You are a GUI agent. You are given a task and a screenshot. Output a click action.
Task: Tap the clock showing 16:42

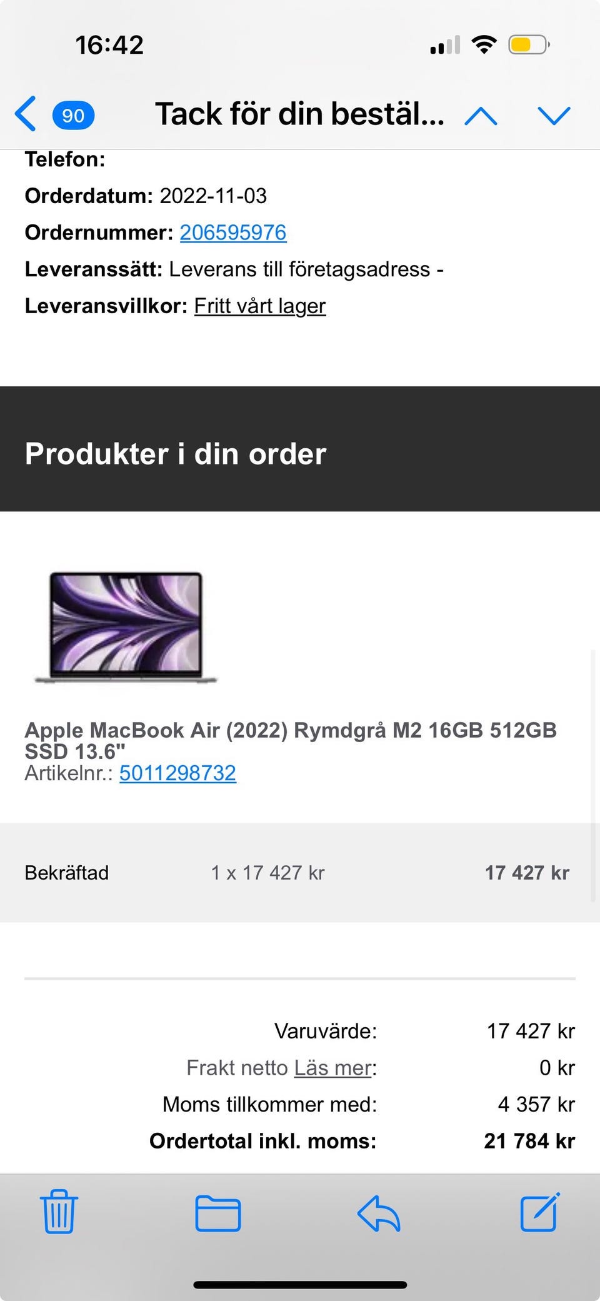[109, 45]
